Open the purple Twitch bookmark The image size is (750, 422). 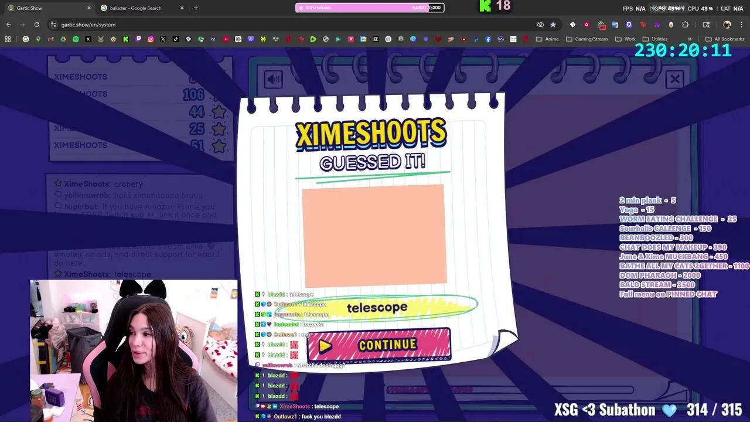[x=138, y=39]
